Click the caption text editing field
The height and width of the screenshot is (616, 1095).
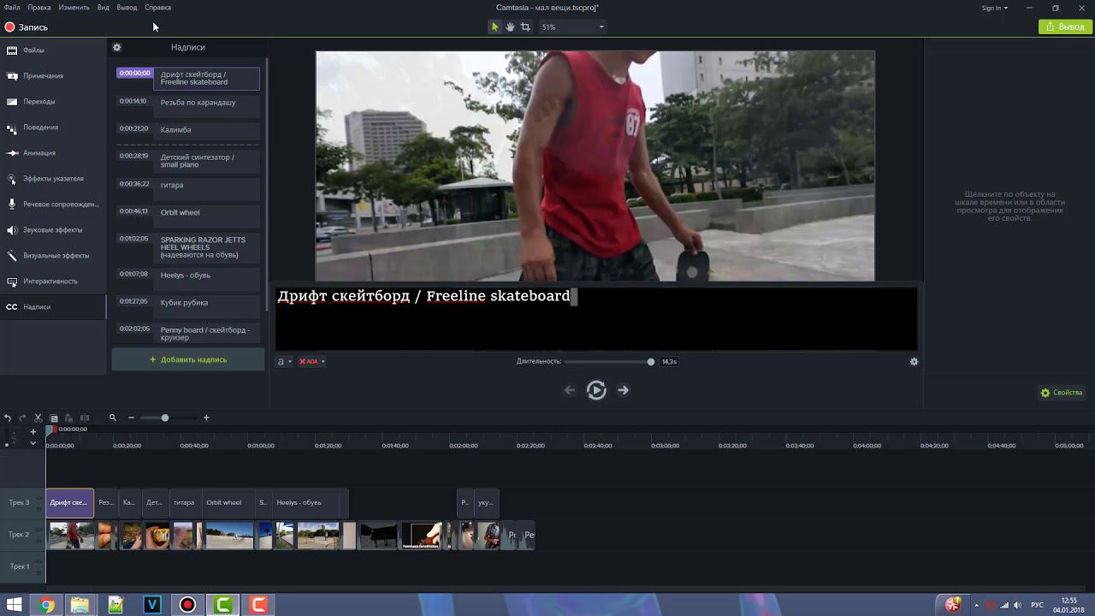(596, 317)
